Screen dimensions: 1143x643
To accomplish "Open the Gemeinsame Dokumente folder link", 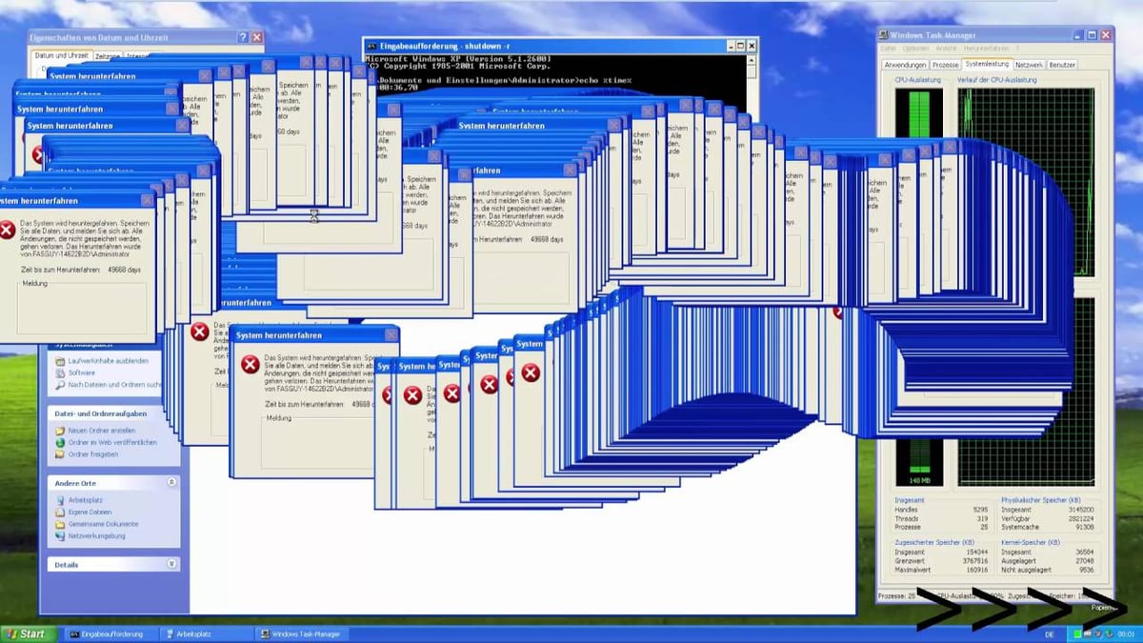I will [103, 524].
